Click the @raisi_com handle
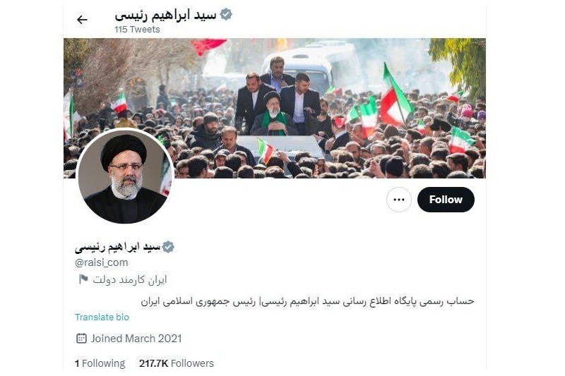Screen dimensions: 565x376 [101, 262]
